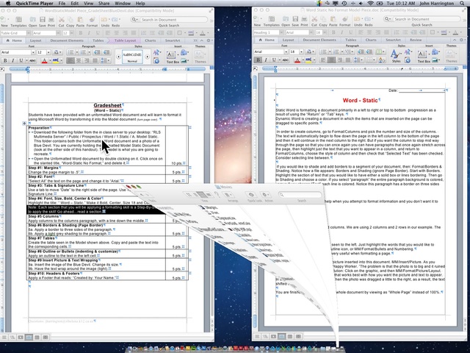Click Undo icon in left Gradesheet window
This screenshot has height=353, width=470.
104,20
